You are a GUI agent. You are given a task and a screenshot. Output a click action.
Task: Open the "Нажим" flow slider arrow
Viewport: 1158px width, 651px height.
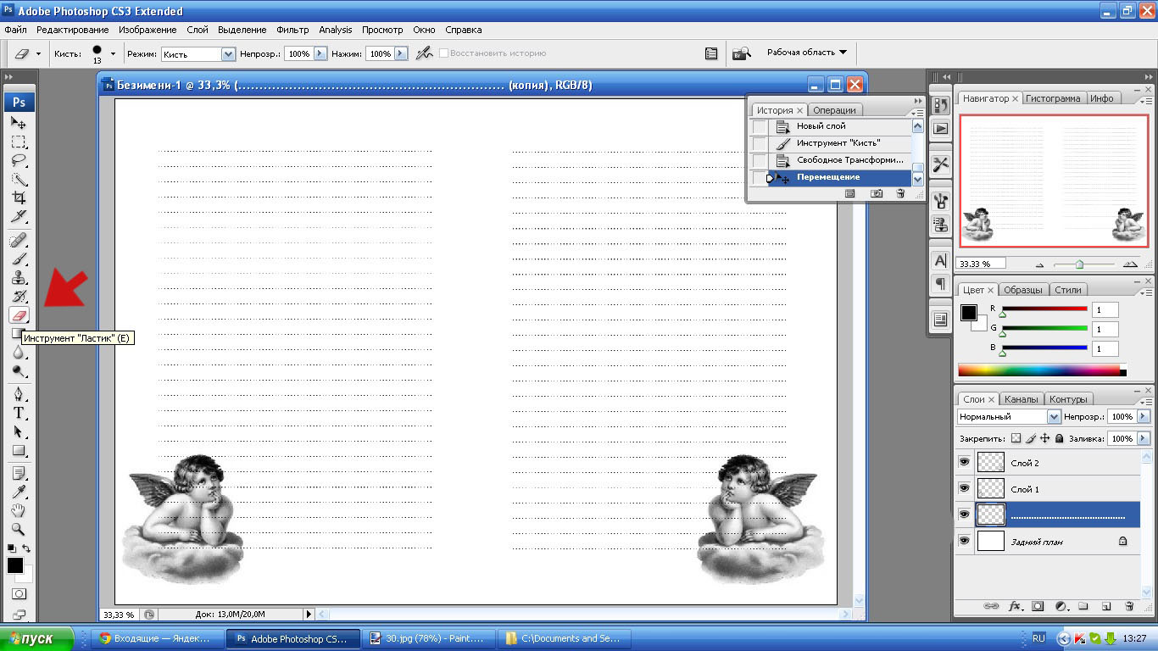[x=401, y=53]
